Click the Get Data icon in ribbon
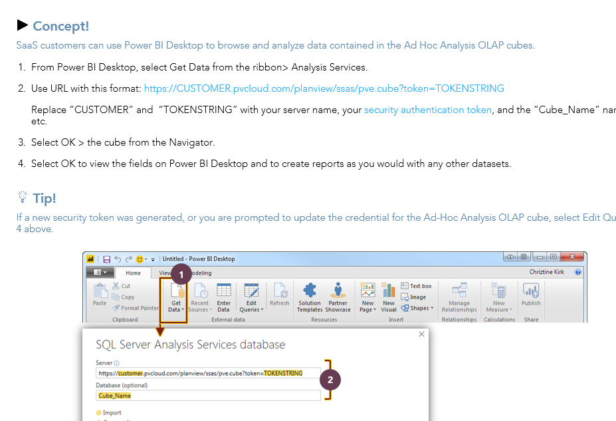This screenshot has width=616, height=421. click(177, 291)
